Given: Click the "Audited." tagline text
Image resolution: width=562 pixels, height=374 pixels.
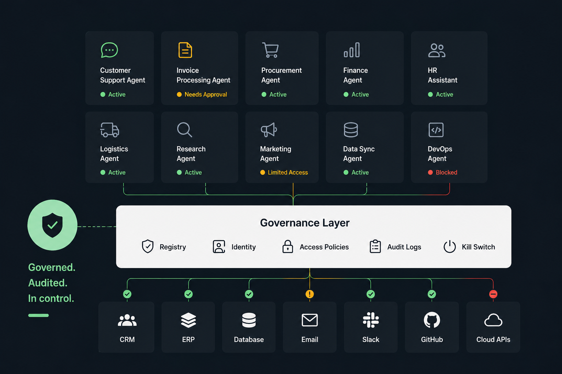Looking at the screenshot, I should click(x=48, y=283).
